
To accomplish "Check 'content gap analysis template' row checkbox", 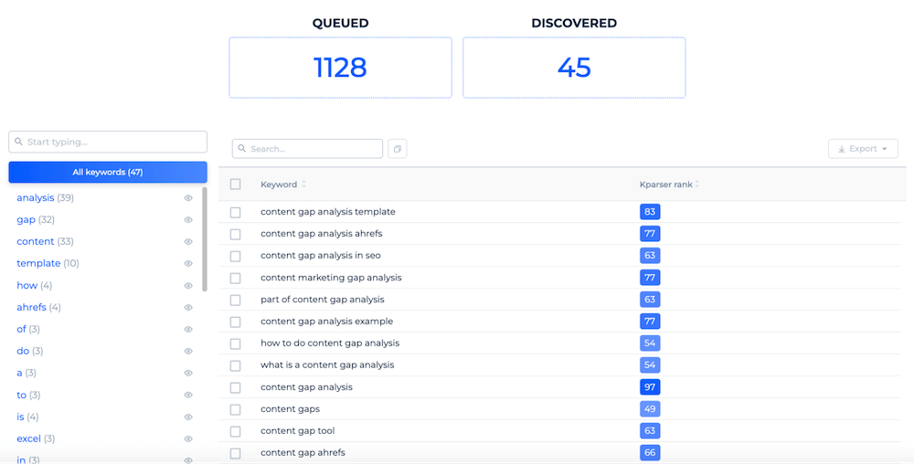I will 236,212.
